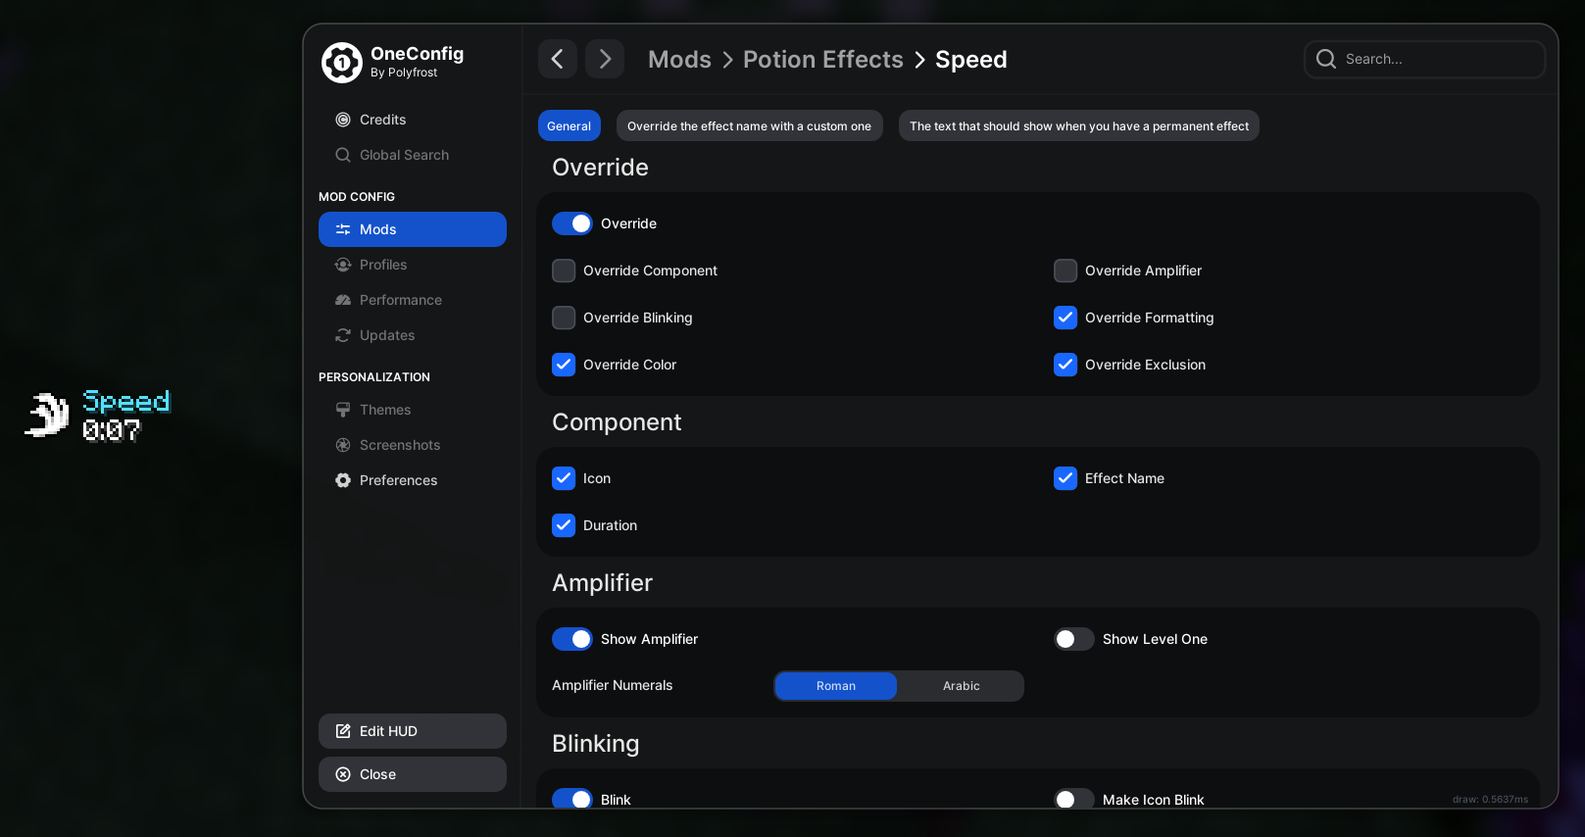Open the Updates sidebar item
Screen dimensions: 1585x837
point(413,335)
